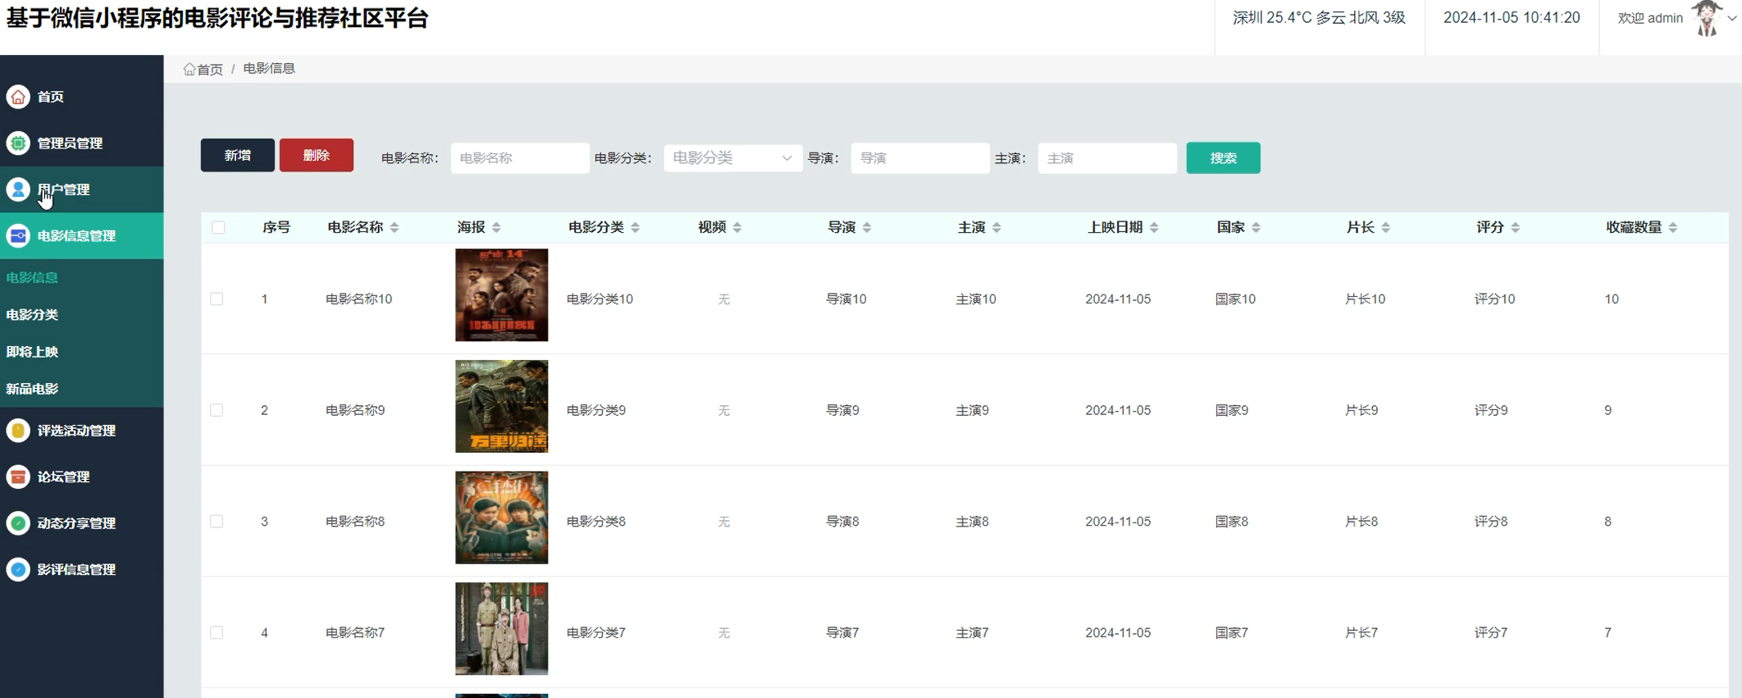This screenshot has height=698, width=1742.
Task: Open poster thumbnail for 电影名称7
Action: coord(502,629)
